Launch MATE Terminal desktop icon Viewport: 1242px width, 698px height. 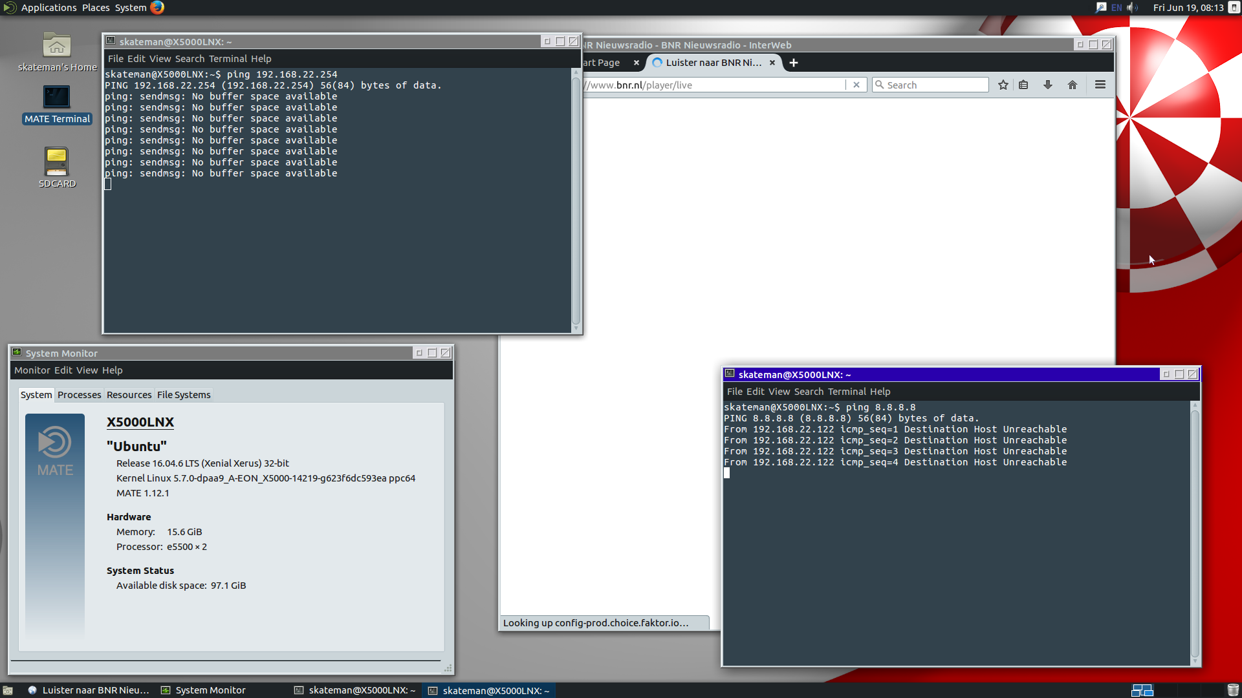57,104
